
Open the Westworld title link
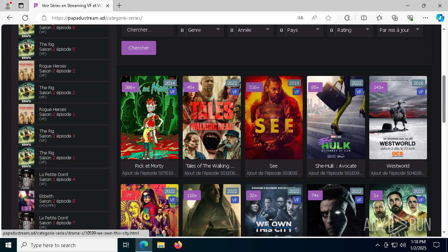coord(398,166)
